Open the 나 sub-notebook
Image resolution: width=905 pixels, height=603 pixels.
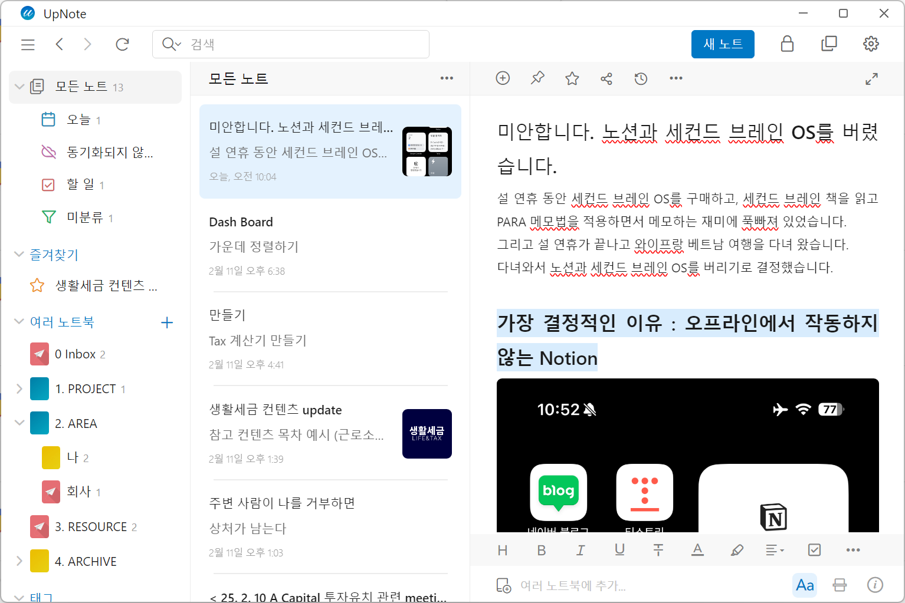(x=95, y=458)
